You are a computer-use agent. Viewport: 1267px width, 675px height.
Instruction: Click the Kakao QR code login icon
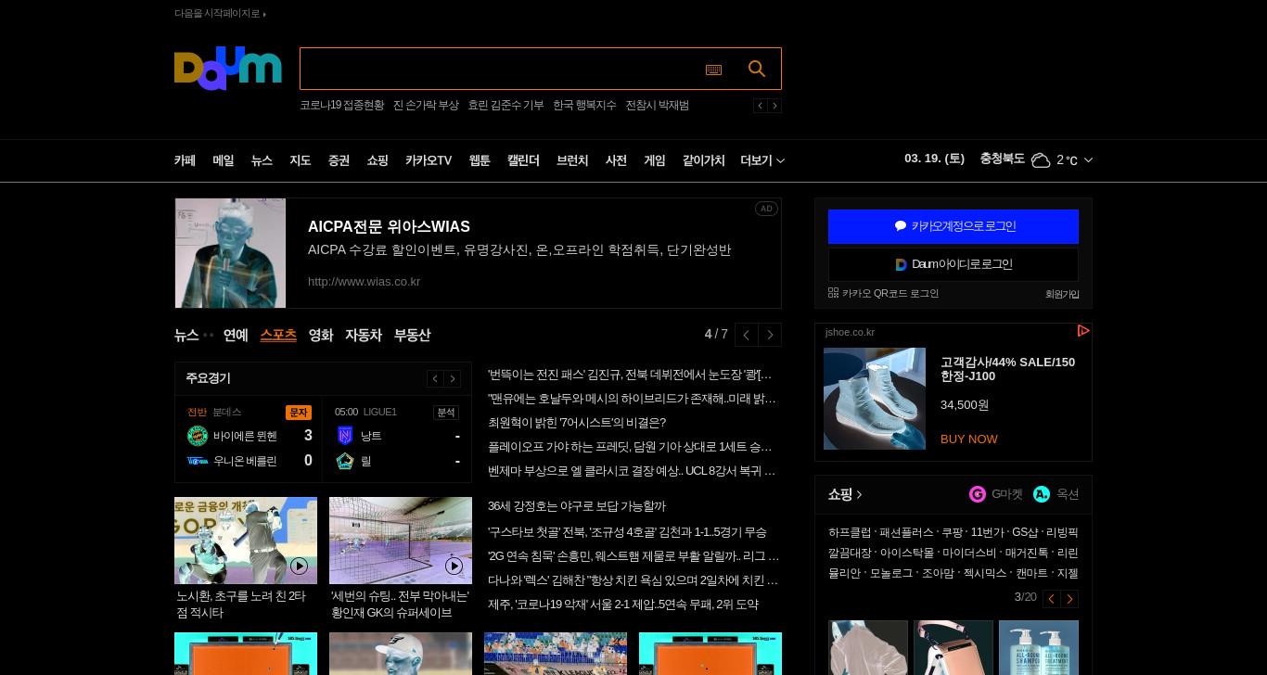pyautogui.click(x=833, y=293)
